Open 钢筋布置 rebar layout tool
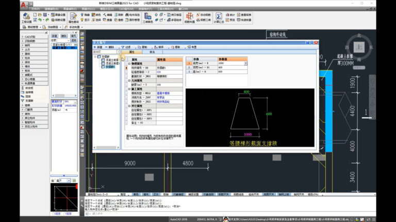 189,18
